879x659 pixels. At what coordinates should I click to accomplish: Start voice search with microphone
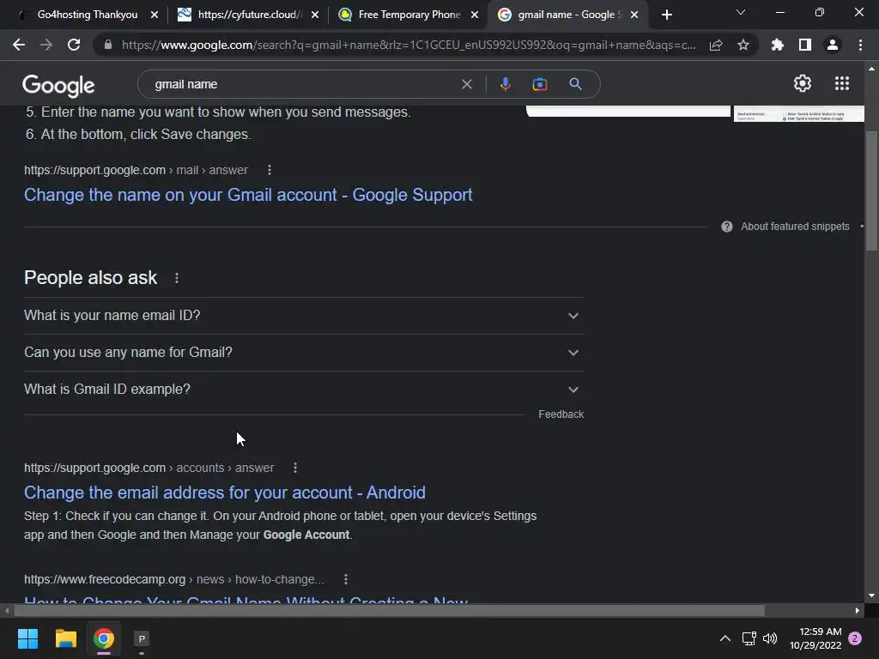tap(505, 84)
